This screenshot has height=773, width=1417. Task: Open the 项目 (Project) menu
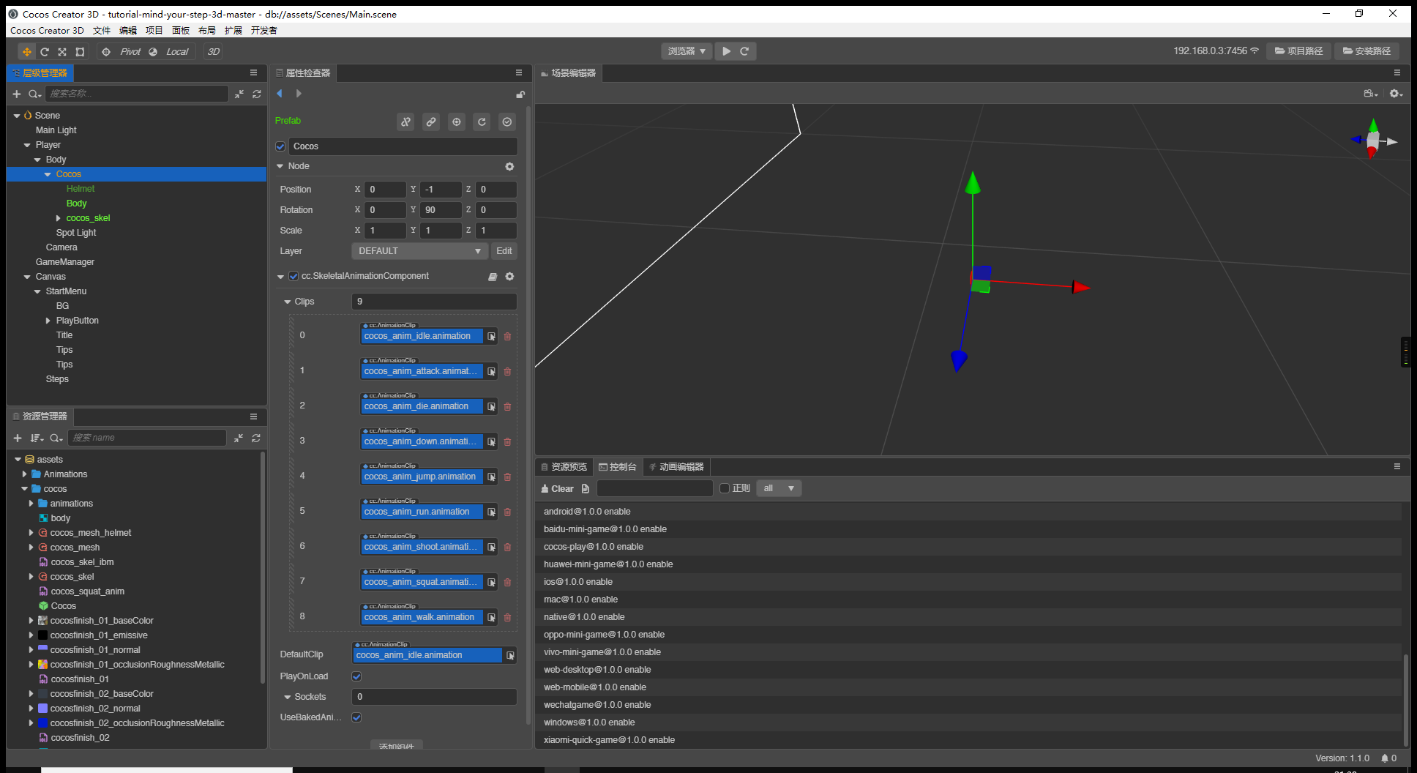(154, 31)
